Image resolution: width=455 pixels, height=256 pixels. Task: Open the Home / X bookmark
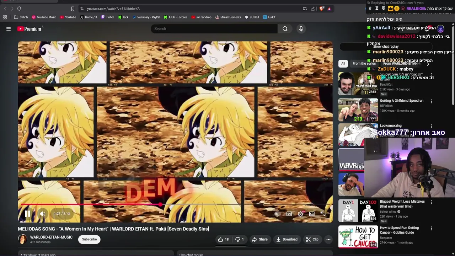tap(89, 17)
